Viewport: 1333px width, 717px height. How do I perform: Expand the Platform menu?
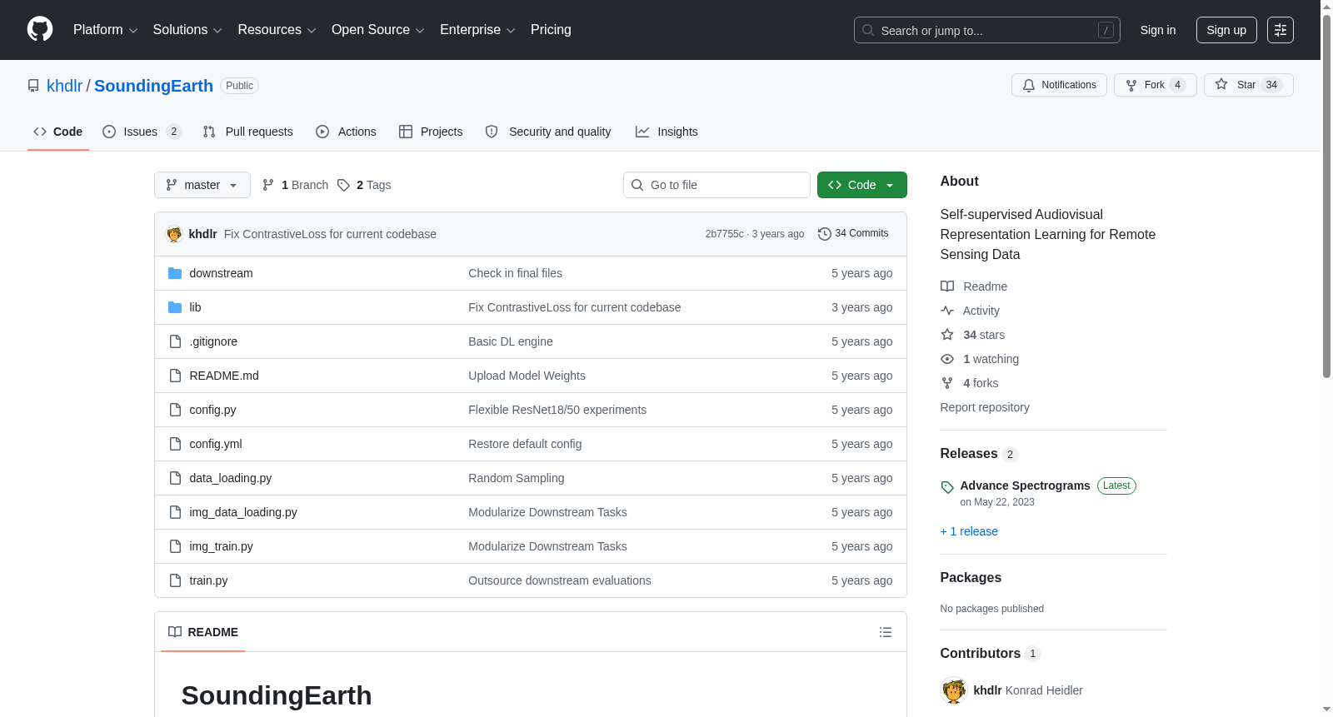coord(106,30)
